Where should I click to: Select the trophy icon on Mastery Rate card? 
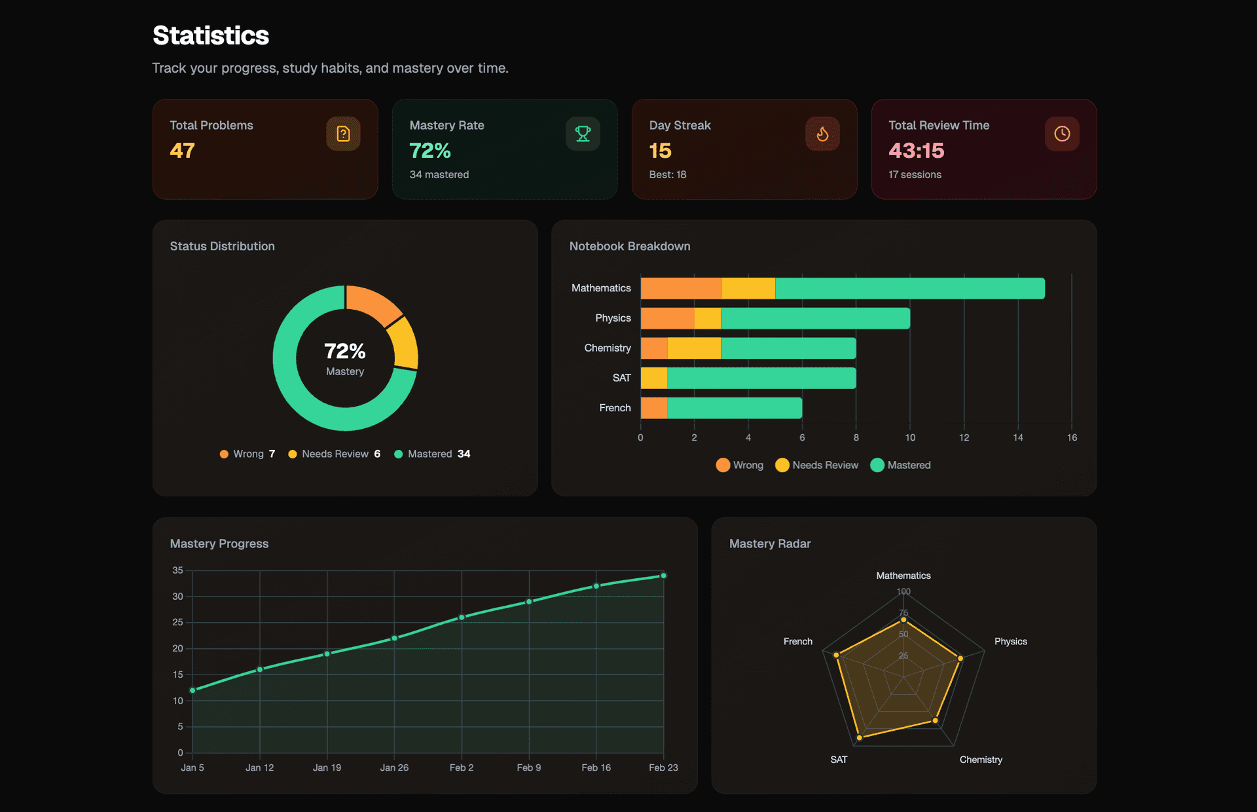[x=583, y=134]
